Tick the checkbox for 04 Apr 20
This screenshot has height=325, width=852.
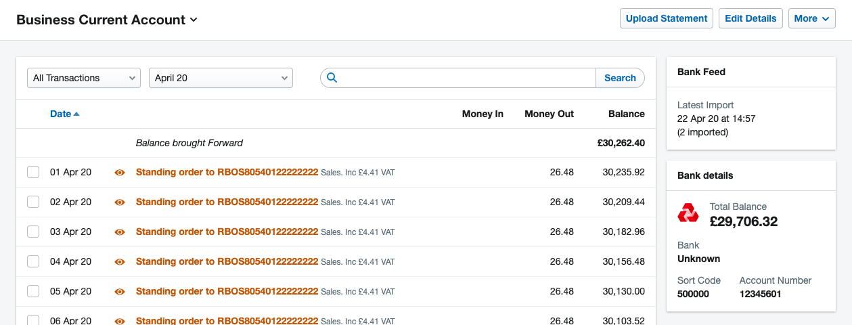tap(33, 261)
